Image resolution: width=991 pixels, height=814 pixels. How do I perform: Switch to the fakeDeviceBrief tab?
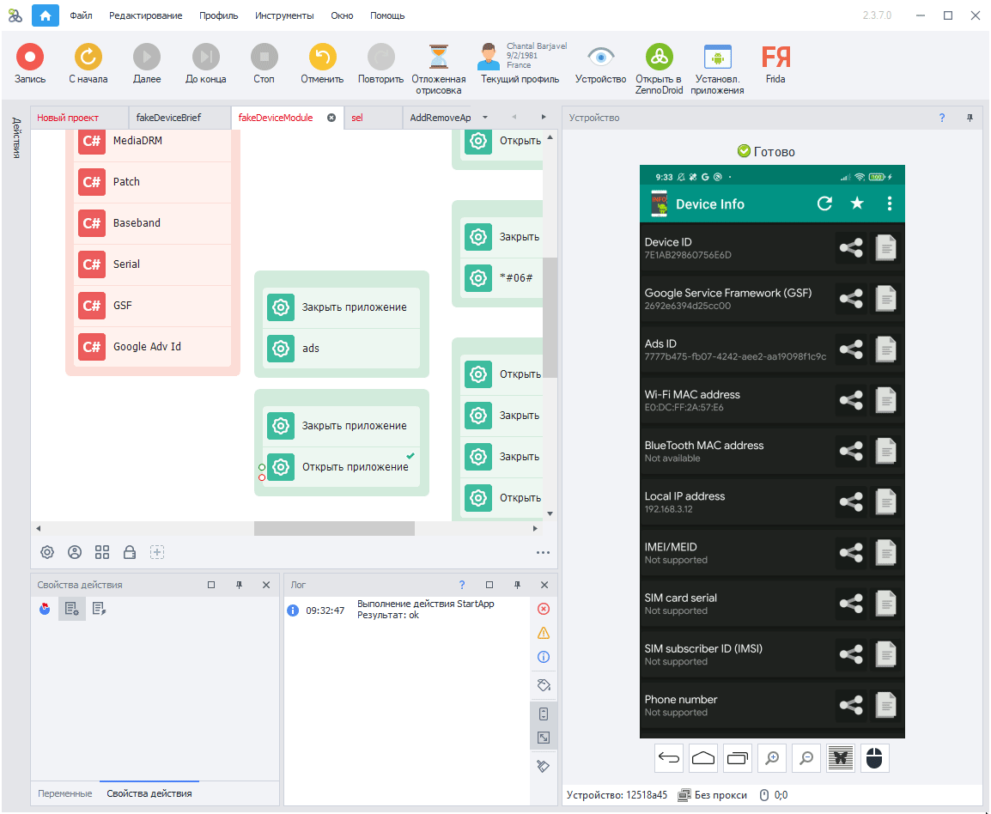point(168,118)
